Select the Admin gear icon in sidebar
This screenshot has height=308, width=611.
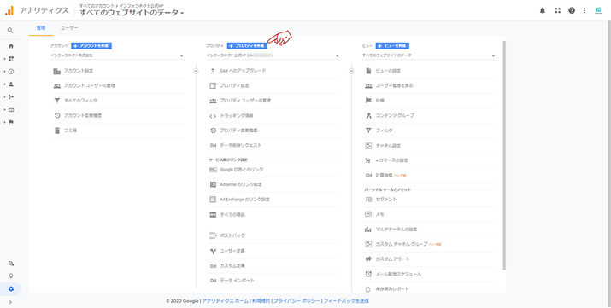11,288
